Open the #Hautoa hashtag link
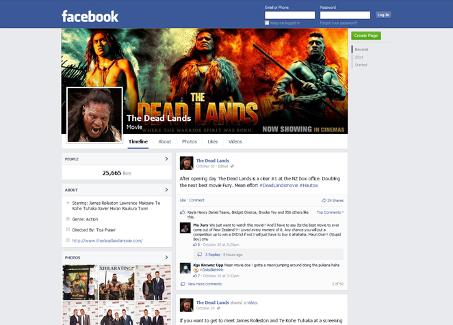 click(x=309, y=186)
